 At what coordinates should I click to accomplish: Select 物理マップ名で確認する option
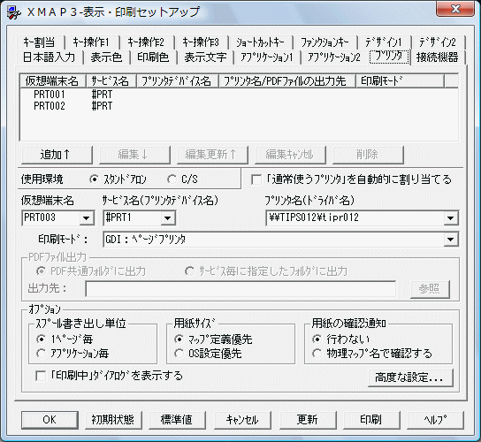371,354
